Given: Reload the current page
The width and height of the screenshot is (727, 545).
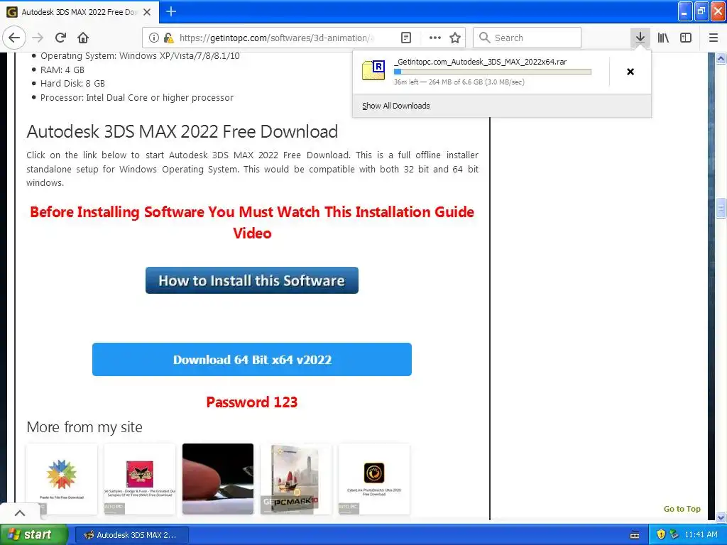Looking at the screenshot, I should pos(60,38).
